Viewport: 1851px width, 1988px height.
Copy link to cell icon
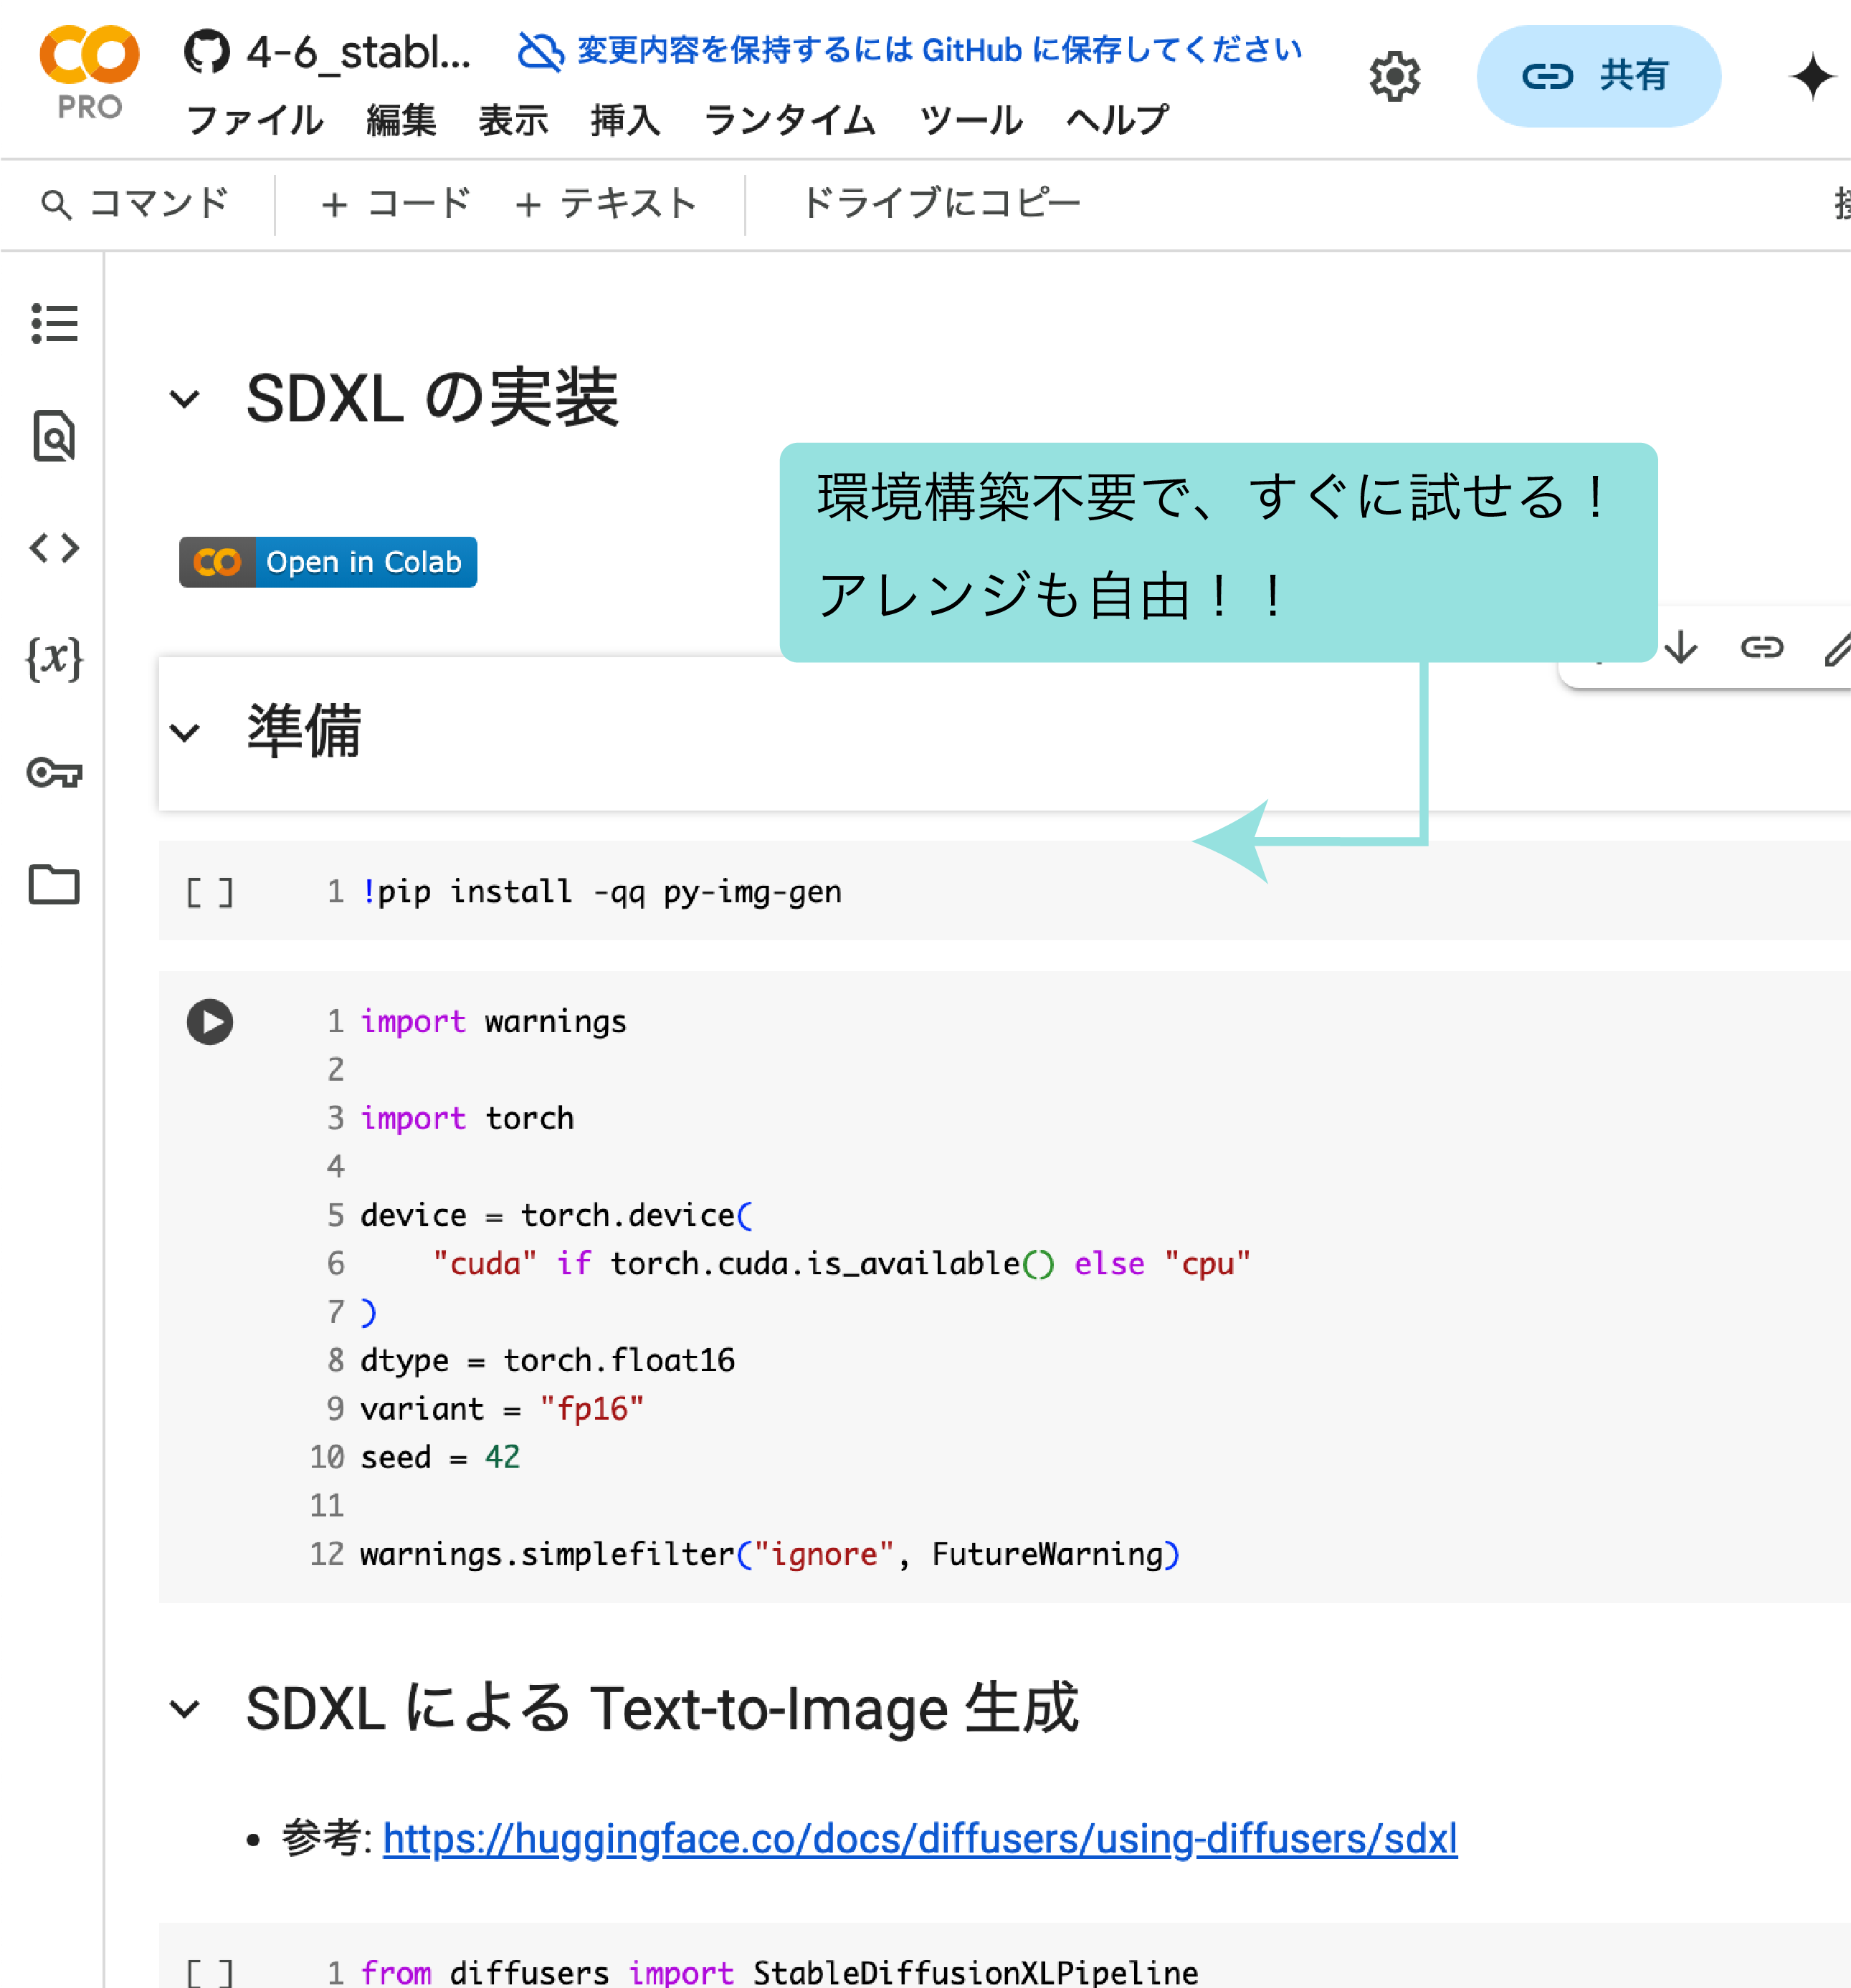pos(1761,647)
